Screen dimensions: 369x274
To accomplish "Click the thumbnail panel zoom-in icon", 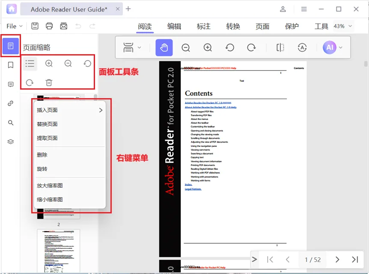I will pos(49,64).
